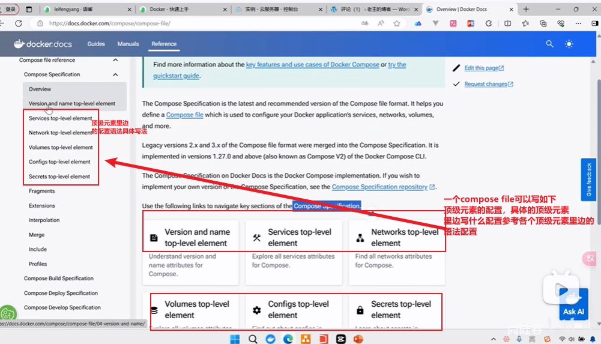This screenshot has width=601, height=344.
Task: Click the Give feedback side tab
Action: 588,180
